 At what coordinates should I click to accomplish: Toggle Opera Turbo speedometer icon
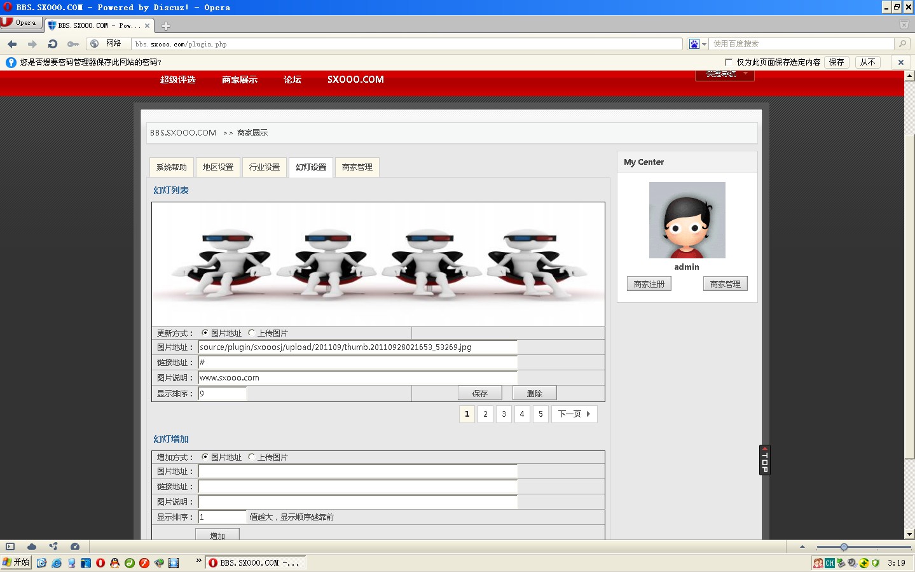pyautogui.click(x=75, y=547)
